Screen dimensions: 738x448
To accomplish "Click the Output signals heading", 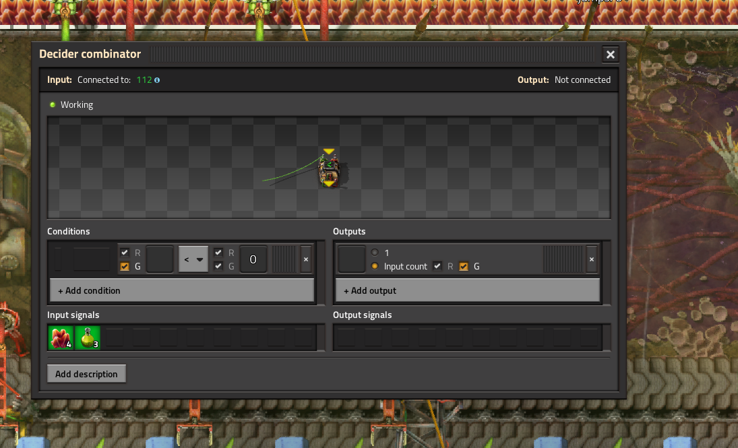I will (363, 315).
